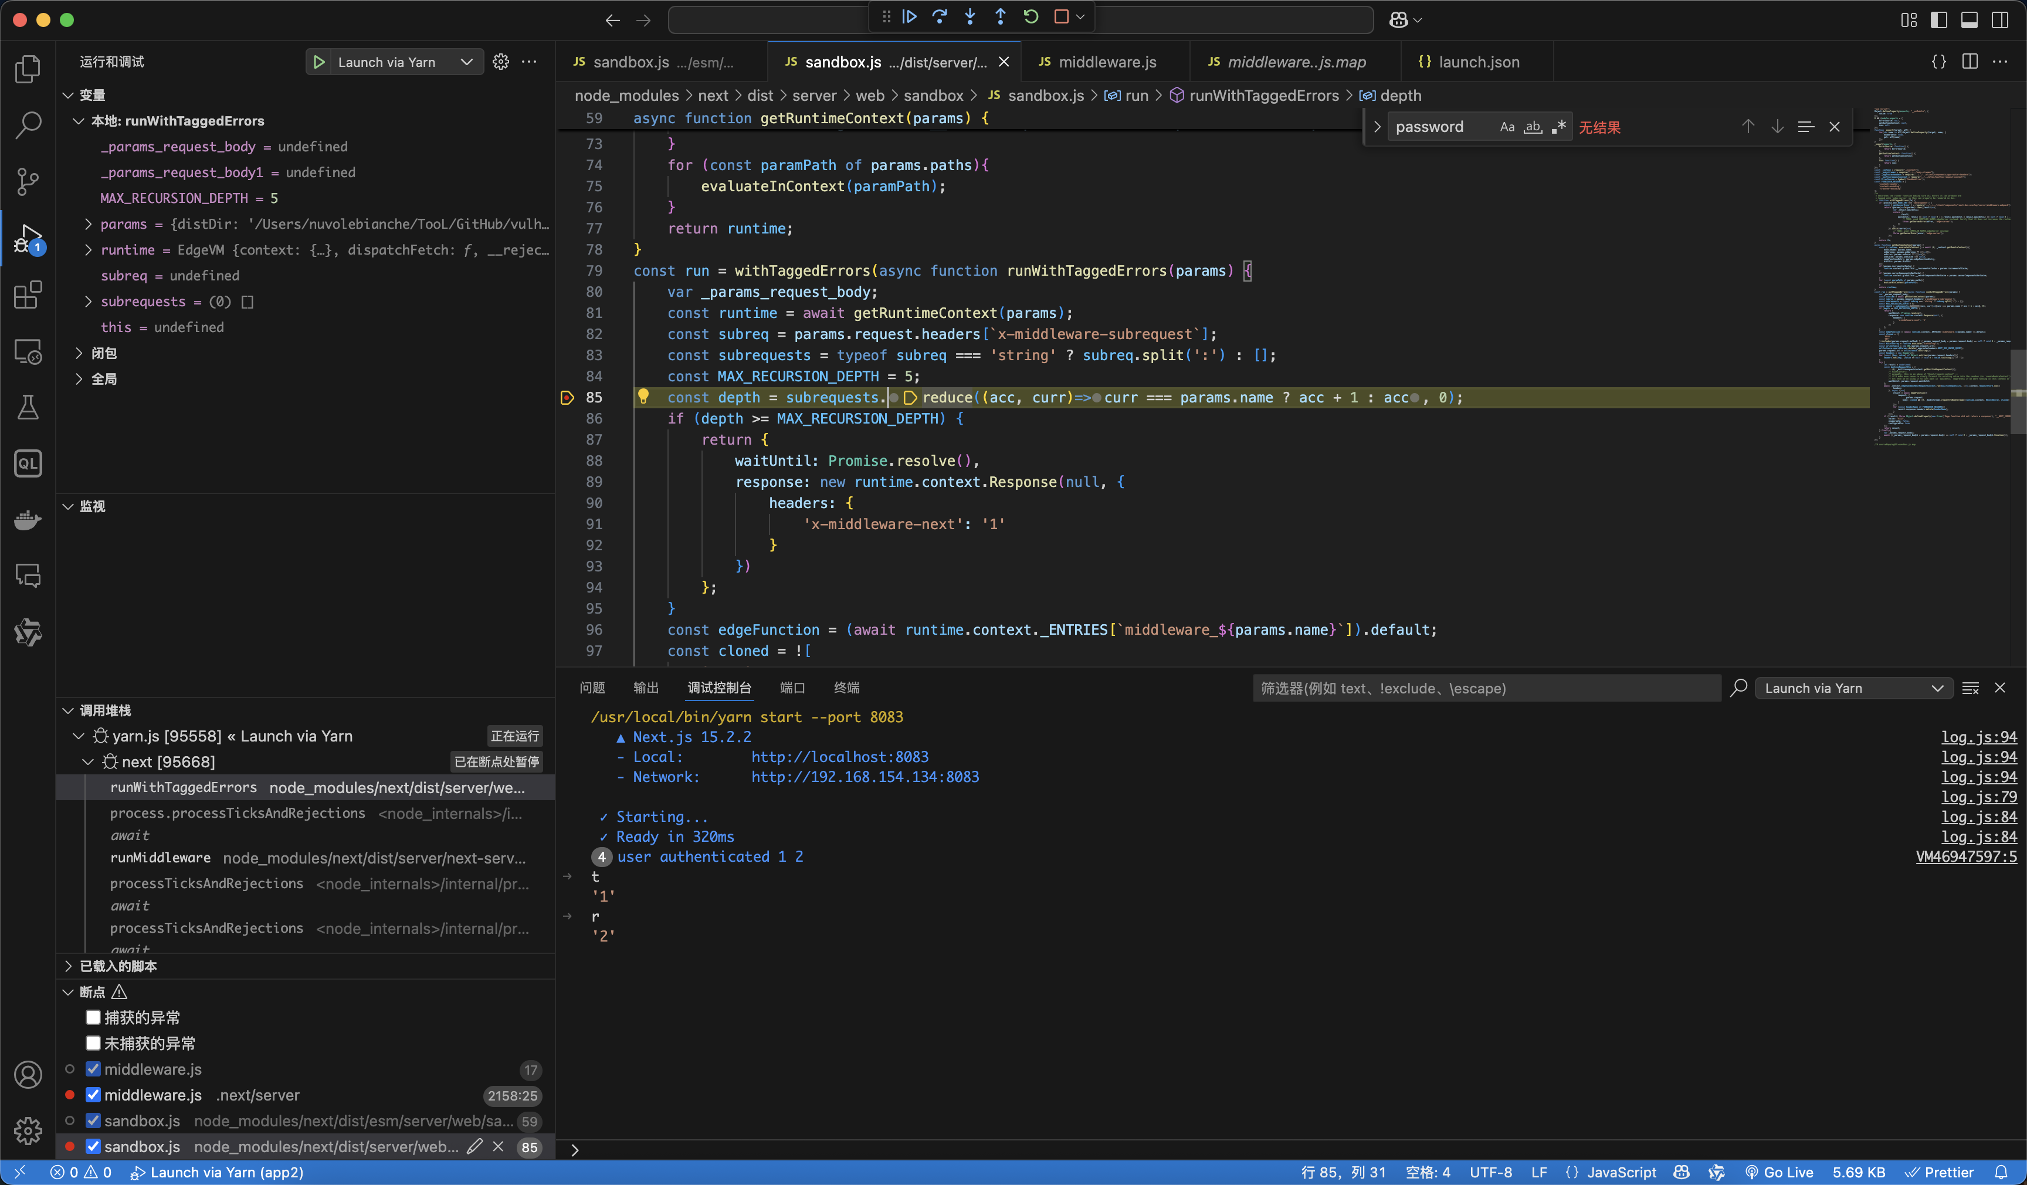Toggle bottom panel layout icon
The image size is (2027, 1185).
[1969, 20]
